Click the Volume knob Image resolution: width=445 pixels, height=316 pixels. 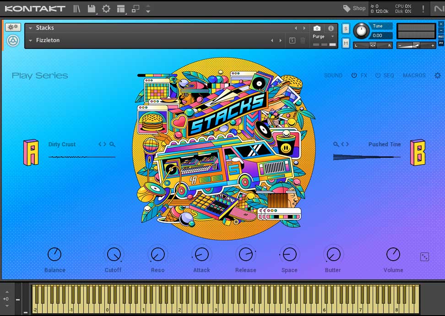(393, 254)
